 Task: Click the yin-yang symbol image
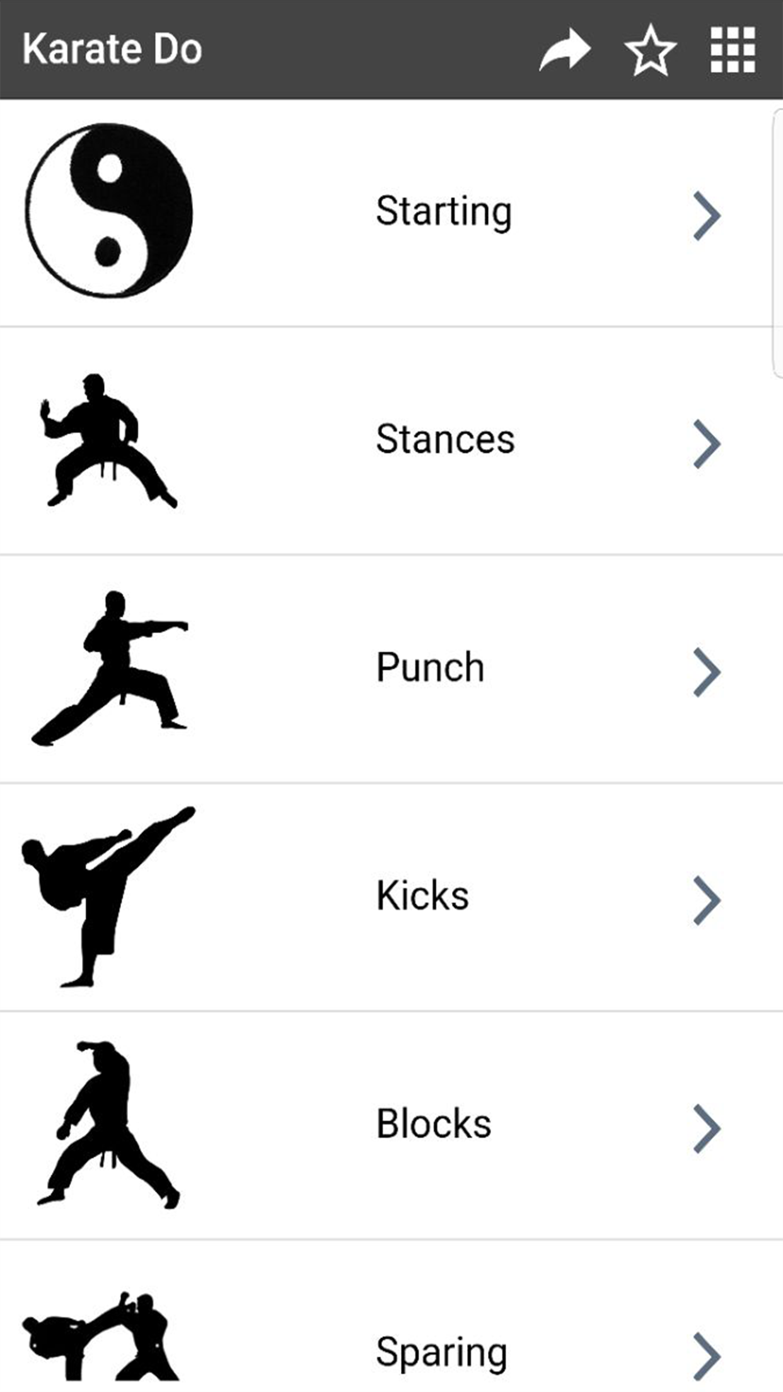[109, 211]
